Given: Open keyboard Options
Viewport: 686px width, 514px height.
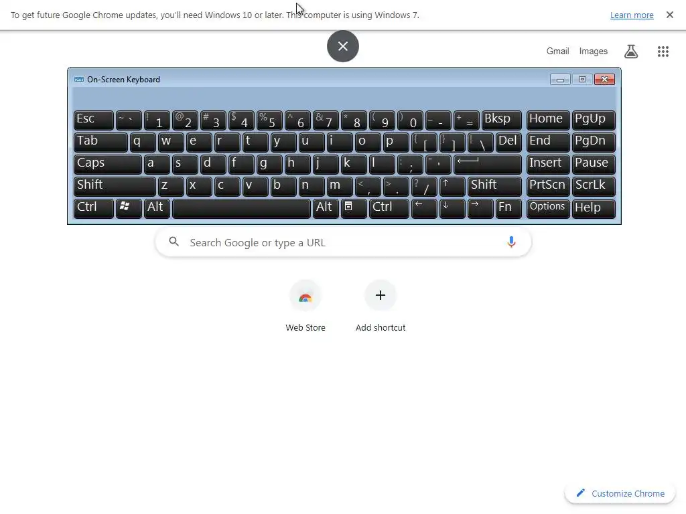Looking at the screenshot, I should point(548,208).
